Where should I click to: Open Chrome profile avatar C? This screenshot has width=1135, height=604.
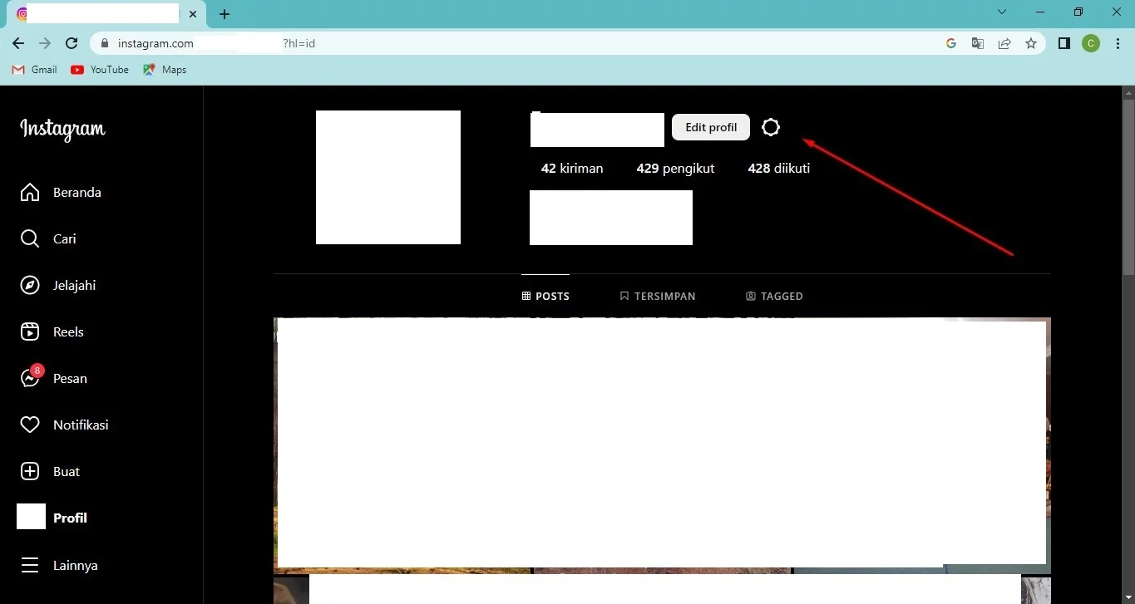pos(1091,43)
